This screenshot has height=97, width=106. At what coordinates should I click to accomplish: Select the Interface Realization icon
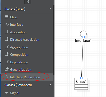click(7, 77)
